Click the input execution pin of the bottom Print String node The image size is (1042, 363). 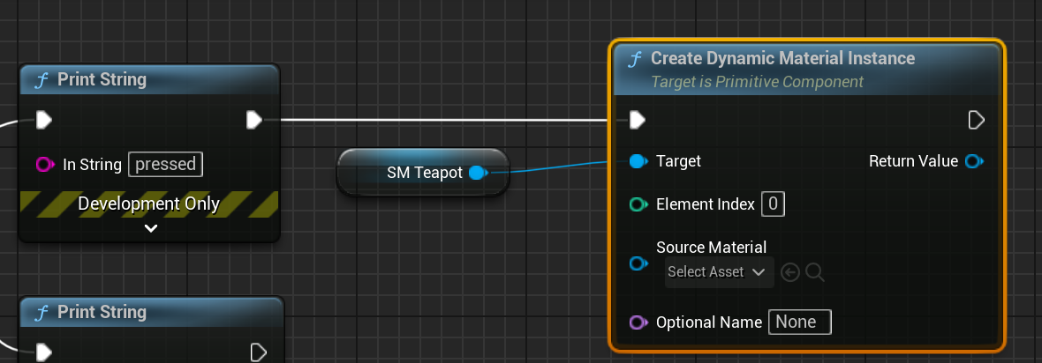click(44, 352)
